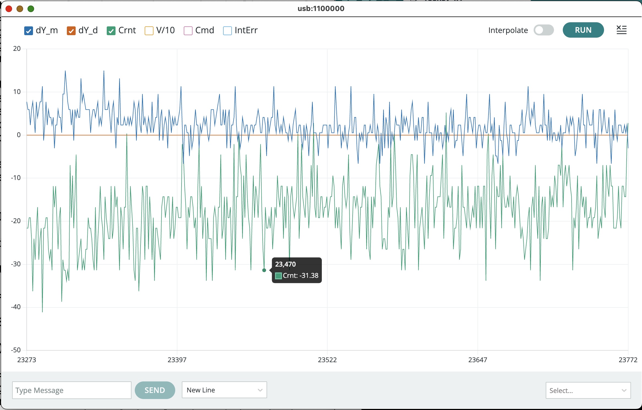Toggle the Interpolate switch on

pyautogui.click(x=543, y=30)
